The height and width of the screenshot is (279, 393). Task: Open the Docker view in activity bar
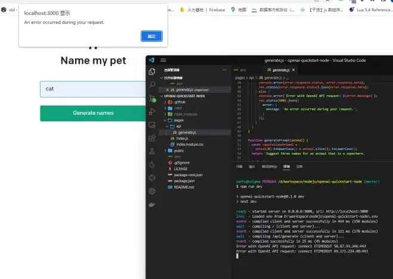[x=152, y=204]
